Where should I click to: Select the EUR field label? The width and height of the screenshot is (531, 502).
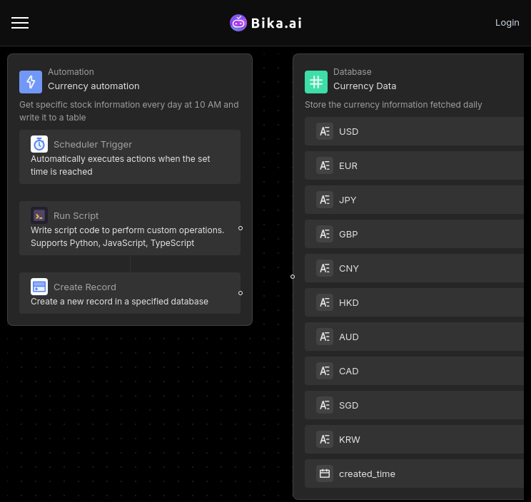click(348, 165)
